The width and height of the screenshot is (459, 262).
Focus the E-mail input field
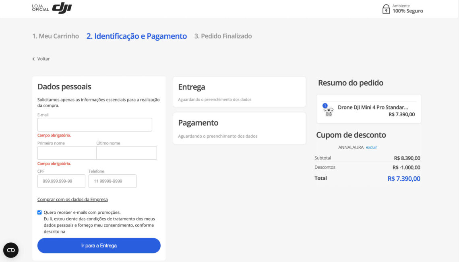(x=95, y=125)
